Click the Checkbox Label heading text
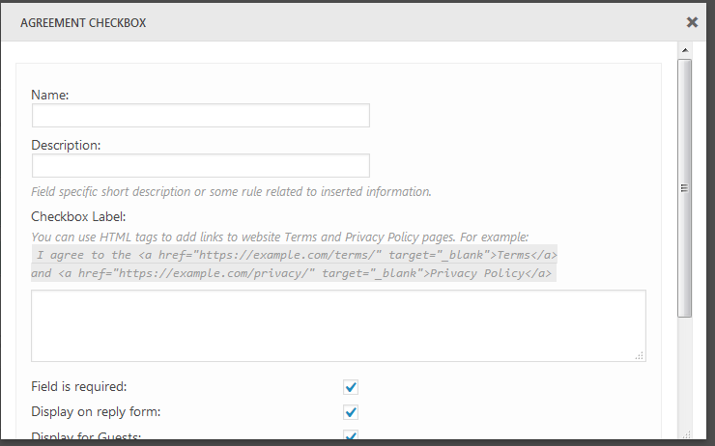 (79, 215)
